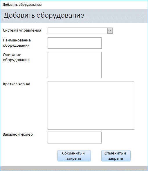The width and height of the screenshot is (148, 171).
Task: Click the Краткая хар-ка label
Action: coord(16,84)
